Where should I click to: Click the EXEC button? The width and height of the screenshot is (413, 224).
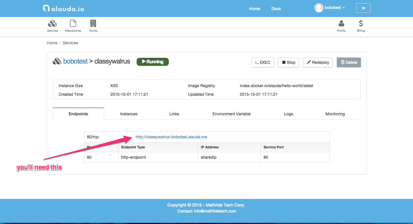pos(263,62)
